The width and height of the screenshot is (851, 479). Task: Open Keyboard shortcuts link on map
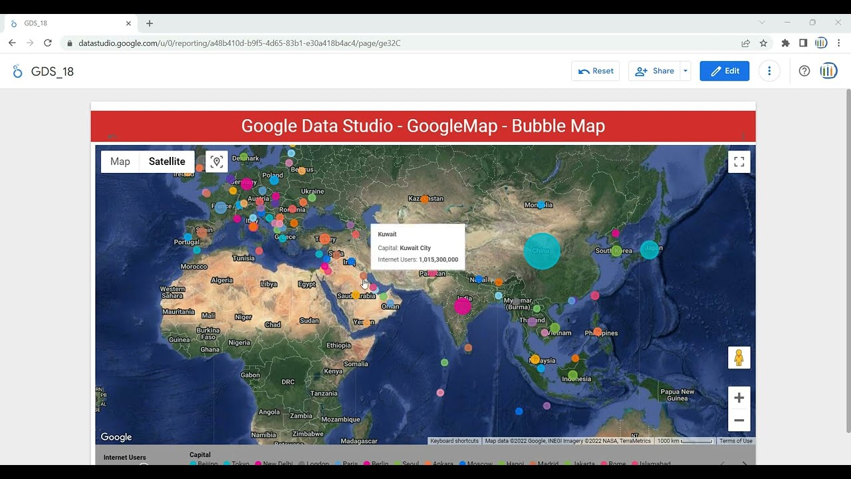(454, 441)
